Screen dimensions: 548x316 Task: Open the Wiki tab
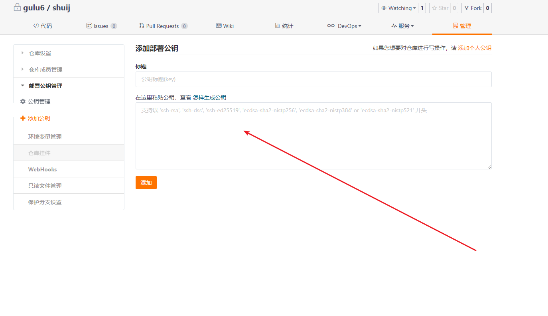tap(225, 26)
